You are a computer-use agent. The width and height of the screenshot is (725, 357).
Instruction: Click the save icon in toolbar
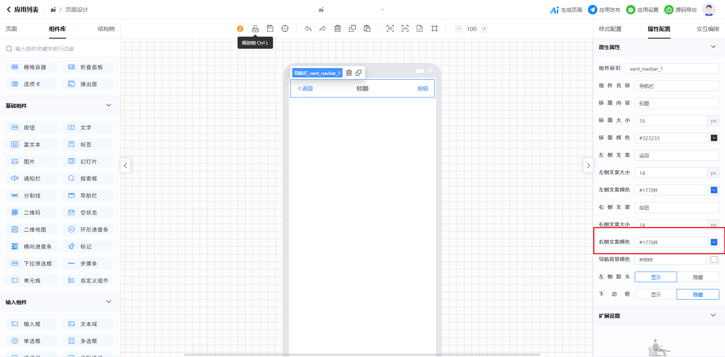(x=270, y=29)
